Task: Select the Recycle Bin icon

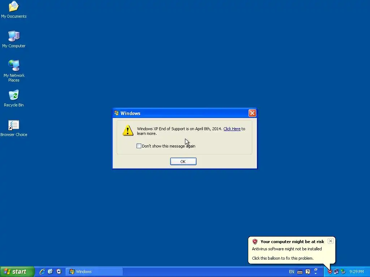Action: [x=14, y=98]
